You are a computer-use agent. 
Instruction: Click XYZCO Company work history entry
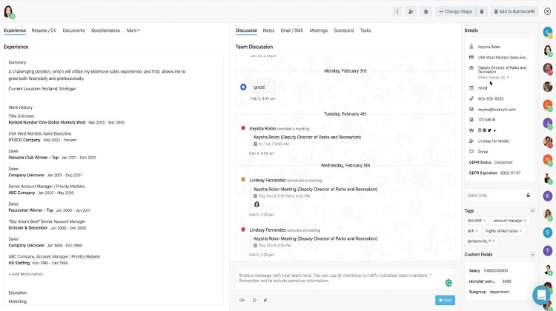[x=42, y=137]
